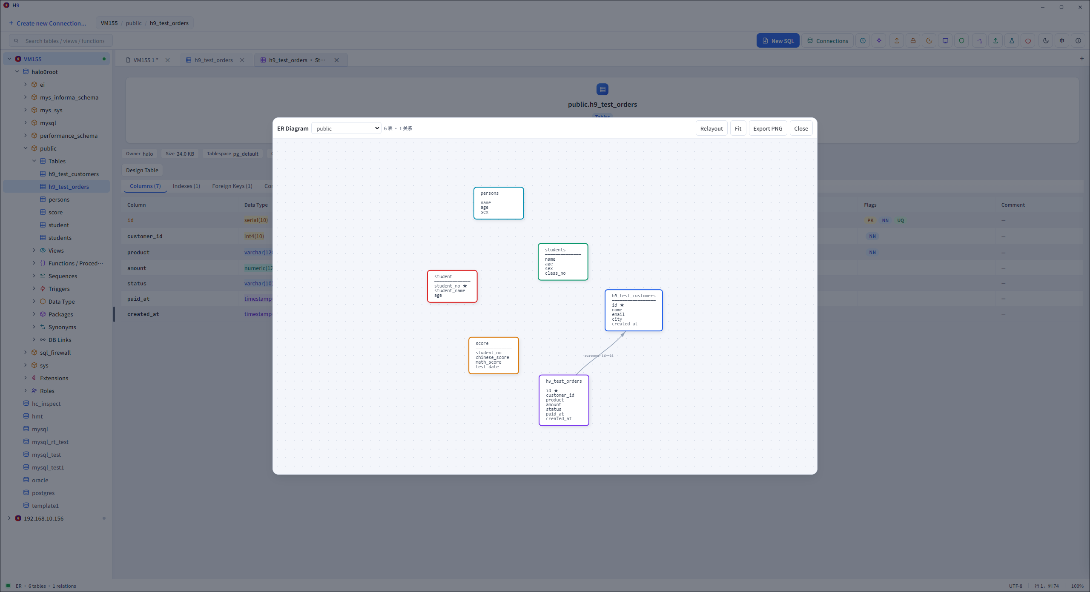Viewport: 1090px width, 592px height.
Task: Toggle dark mode with the moon icon
Action: tap(1046, 41)
